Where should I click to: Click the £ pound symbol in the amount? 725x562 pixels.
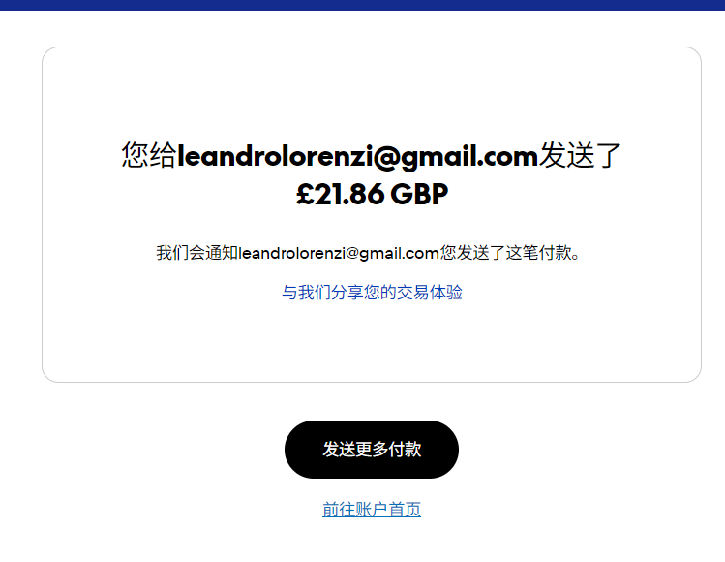(305, 194)
